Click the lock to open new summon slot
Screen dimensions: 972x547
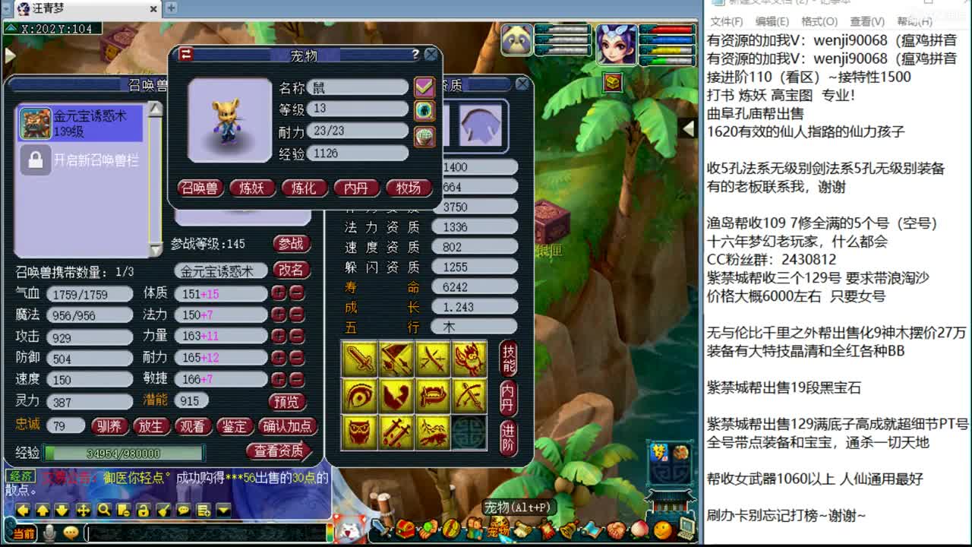(35, 160)
